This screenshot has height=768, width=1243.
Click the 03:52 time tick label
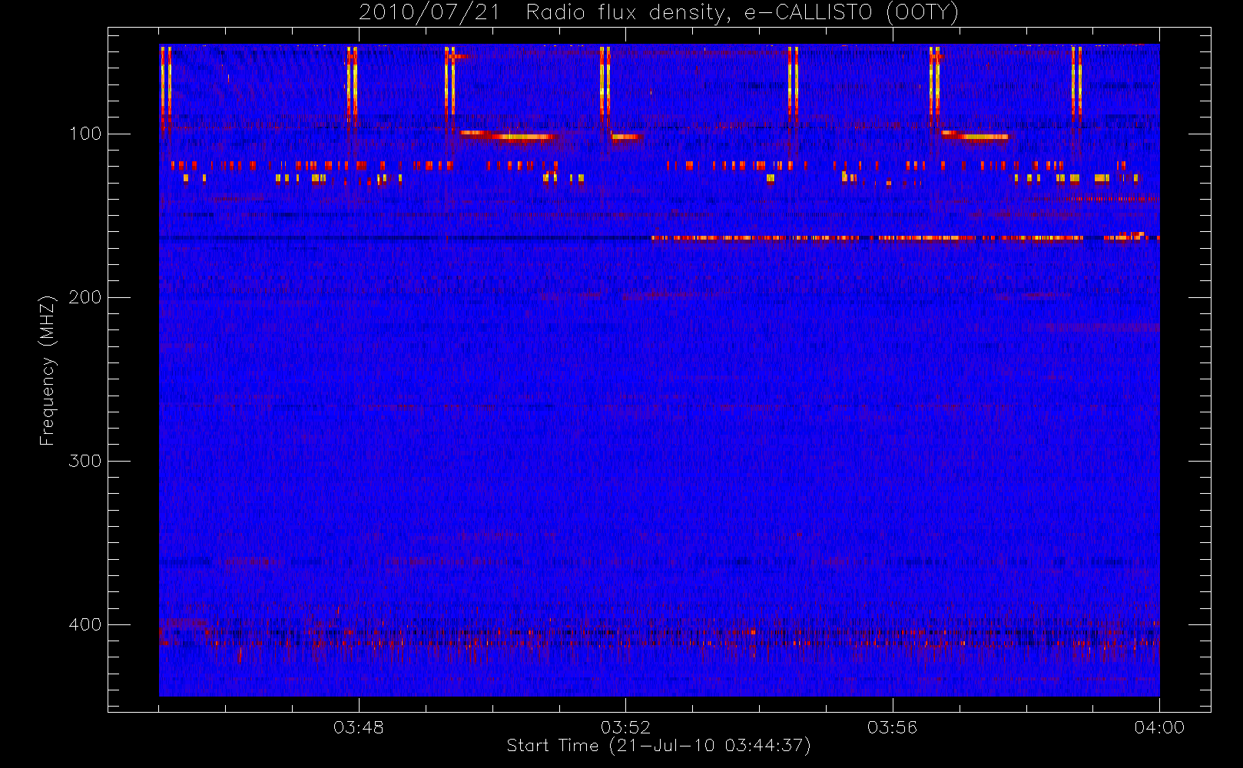pyautogui.click(x=625, y=727)
